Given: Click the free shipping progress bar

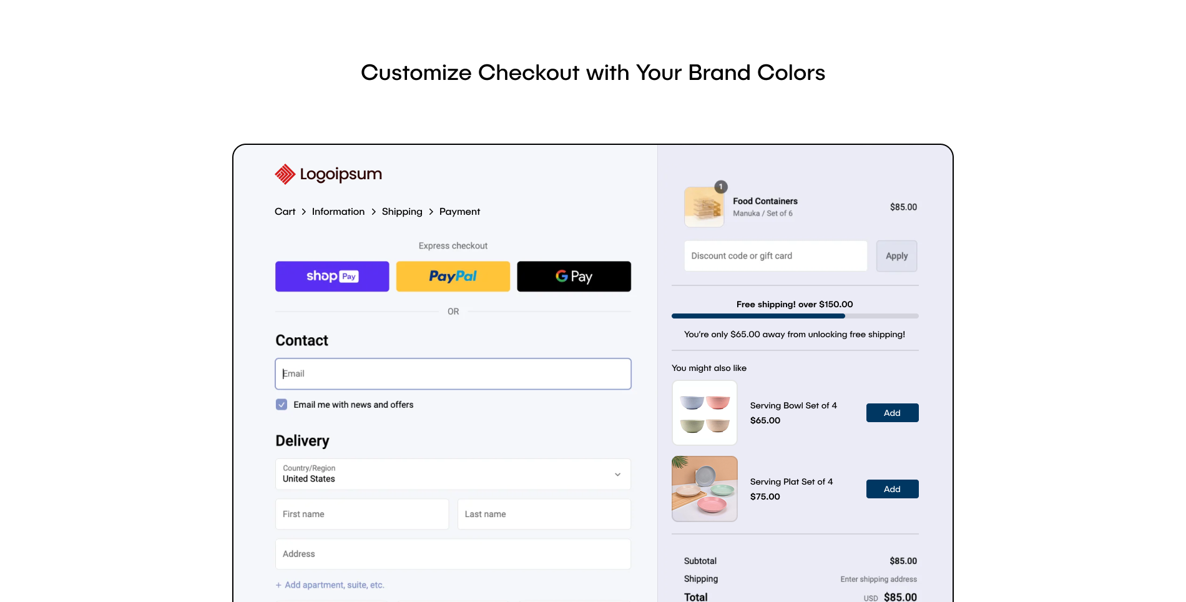Looking at the screenshot, I should [795, 316].
